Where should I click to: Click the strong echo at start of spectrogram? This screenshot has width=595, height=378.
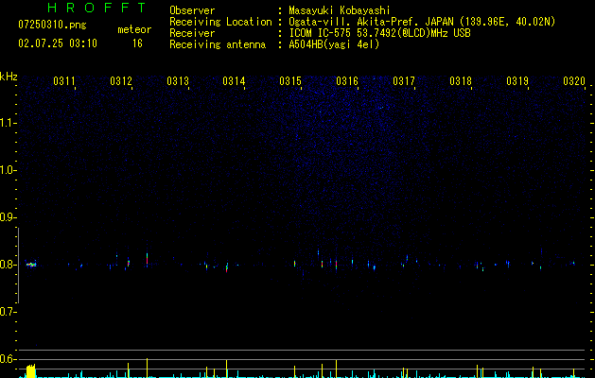coord(30,265)
